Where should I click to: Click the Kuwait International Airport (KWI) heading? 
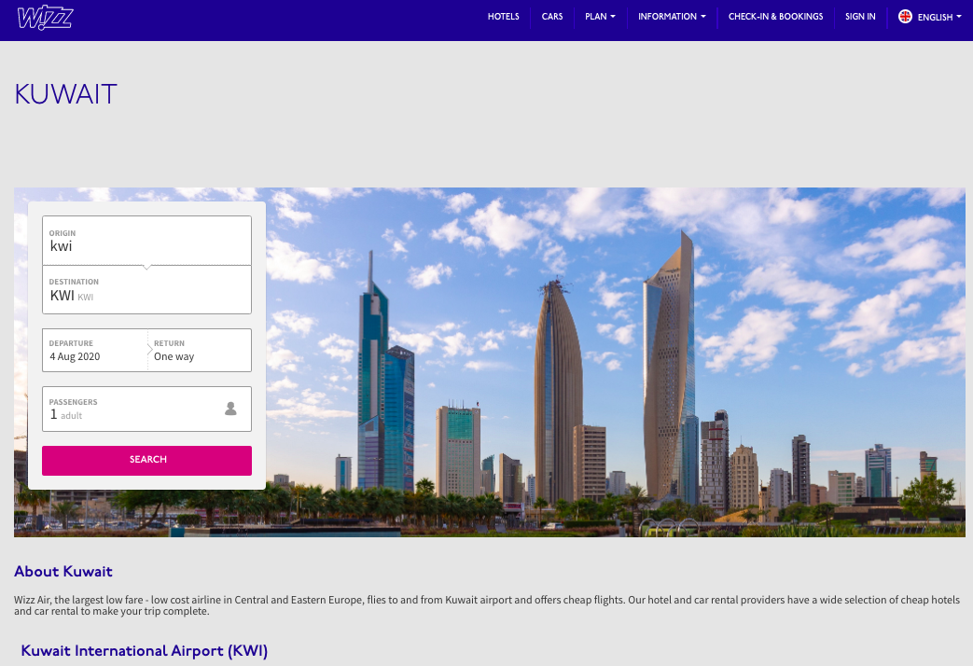pos(145,651)
